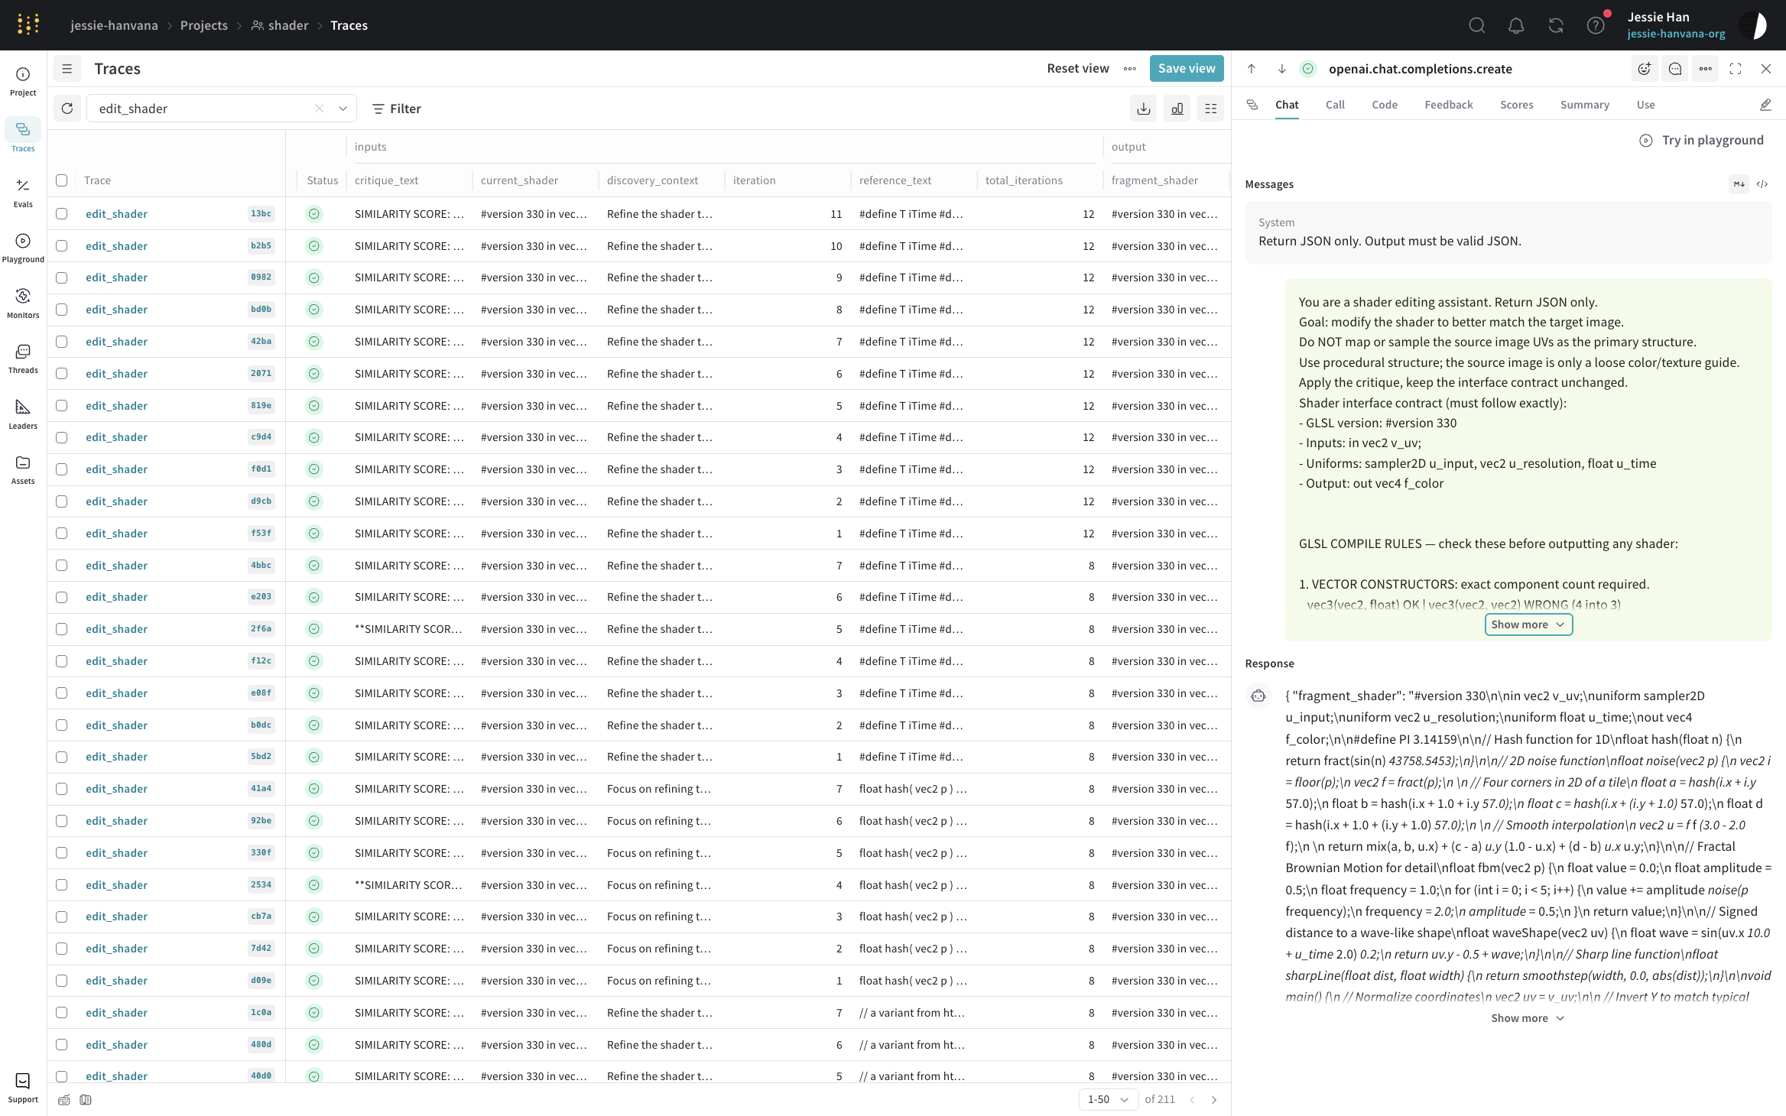Open the Project sidebar section
The height and width of the screenshot is (1116, 1786).
pyautogui.click(x=23, y=82)
